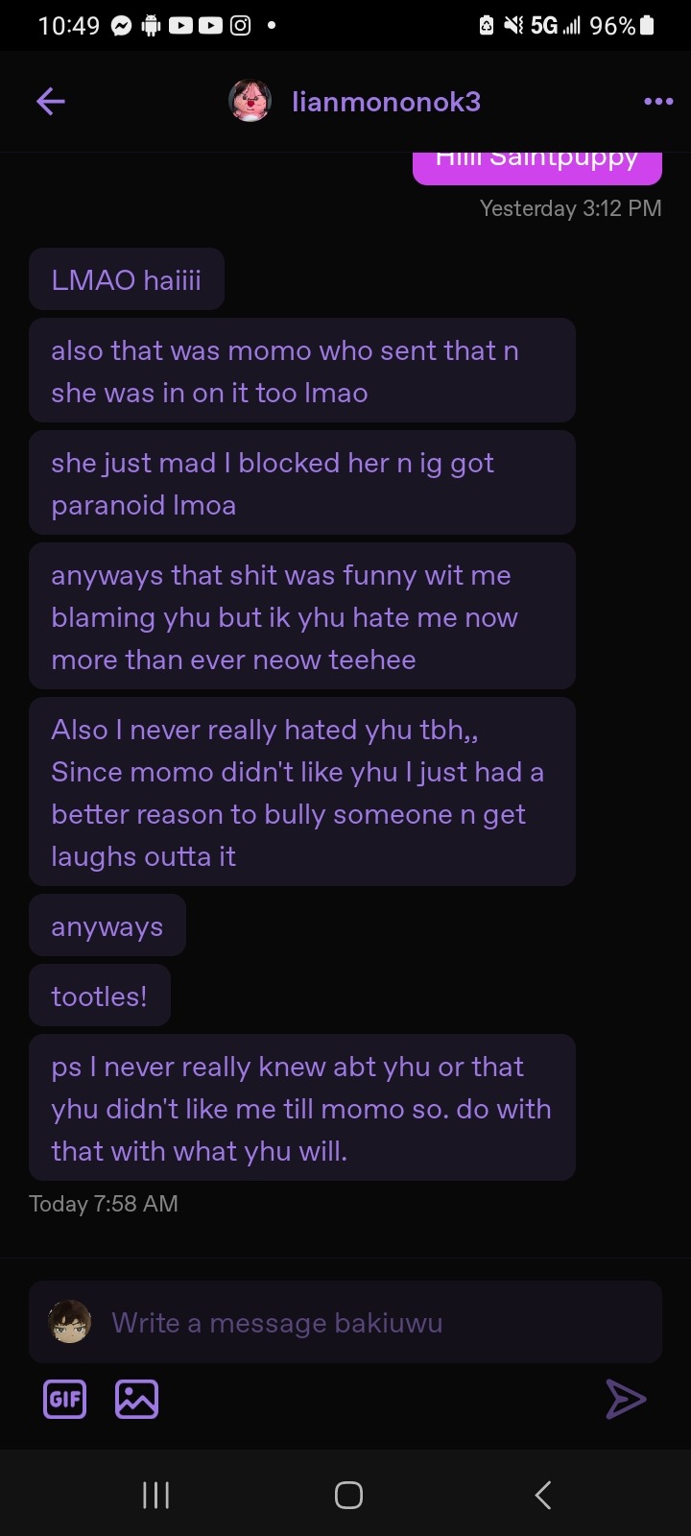Open the lianmononok3 username header

point(386,102)
